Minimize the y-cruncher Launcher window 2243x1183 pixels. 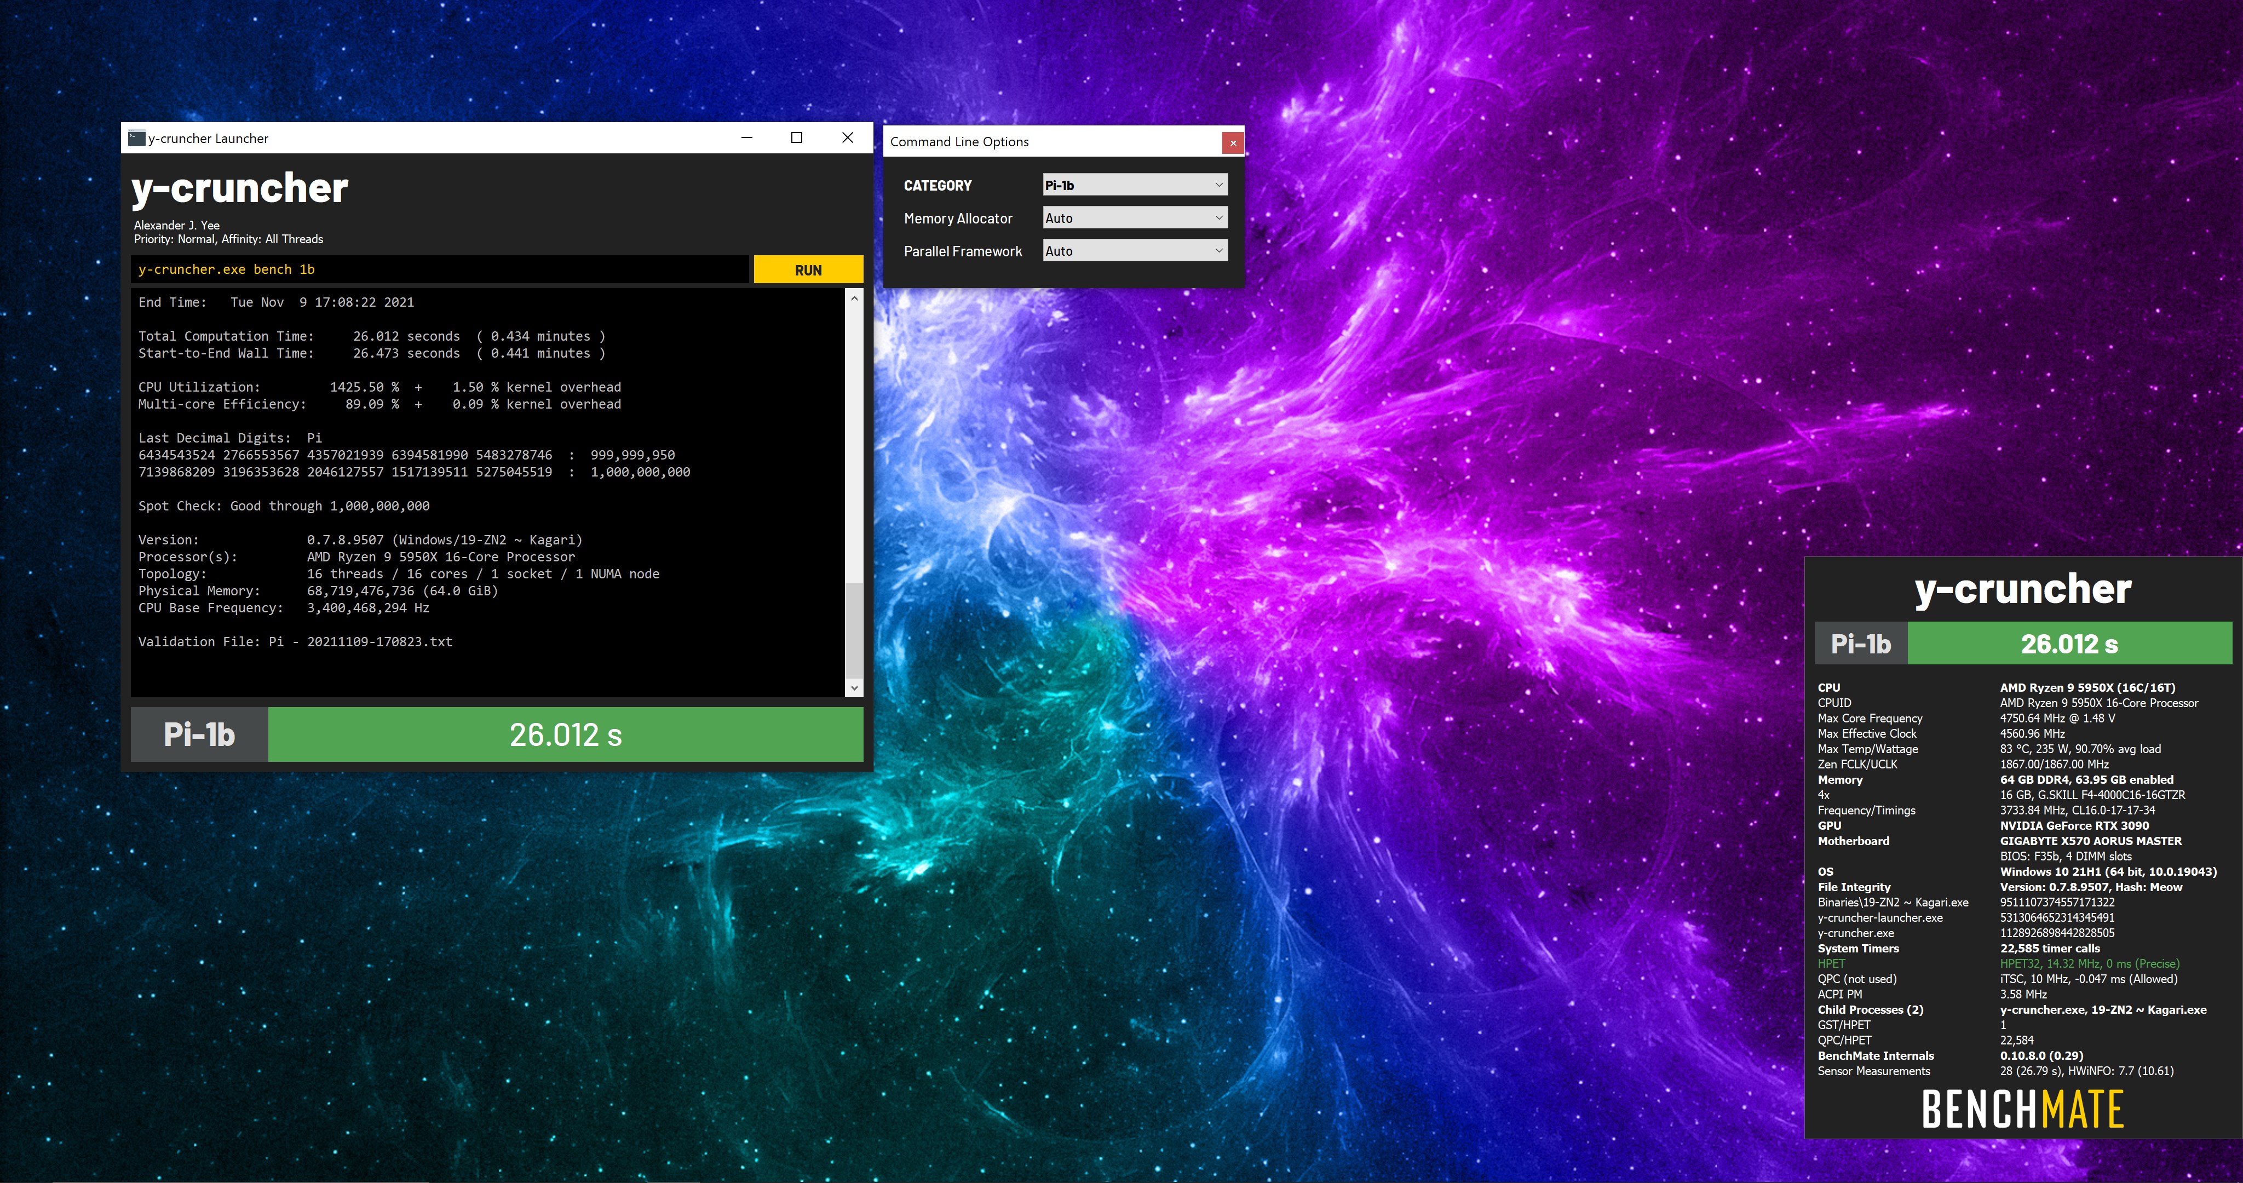coord(746,137)
